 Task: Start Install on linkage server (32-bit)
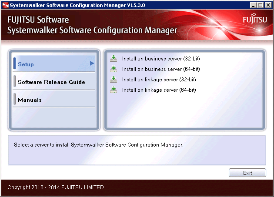point(159,80)
